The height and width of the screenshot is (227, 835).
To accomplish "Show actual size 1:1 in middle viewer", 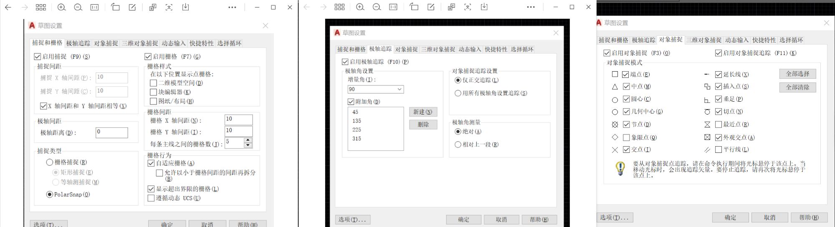I will [393, 7].
